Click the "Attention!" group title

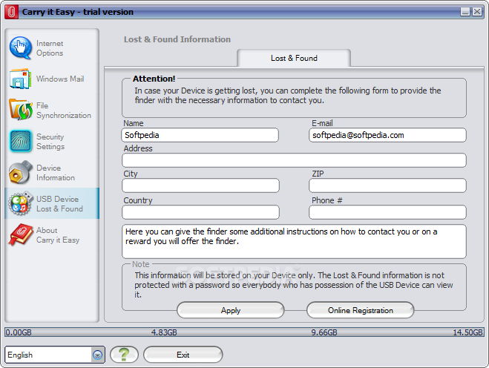(x=154, y=79)
